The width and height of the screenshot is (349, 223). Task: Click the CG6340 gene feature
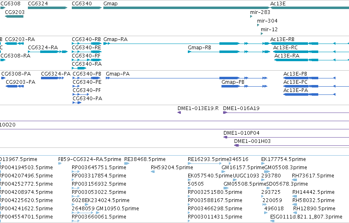pyautogui.click(x=87, y=8)
